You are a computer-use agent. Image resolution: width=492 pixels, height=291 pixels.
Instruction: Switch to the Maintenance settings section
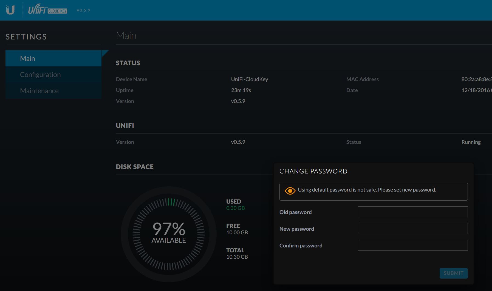coord(53,91)
